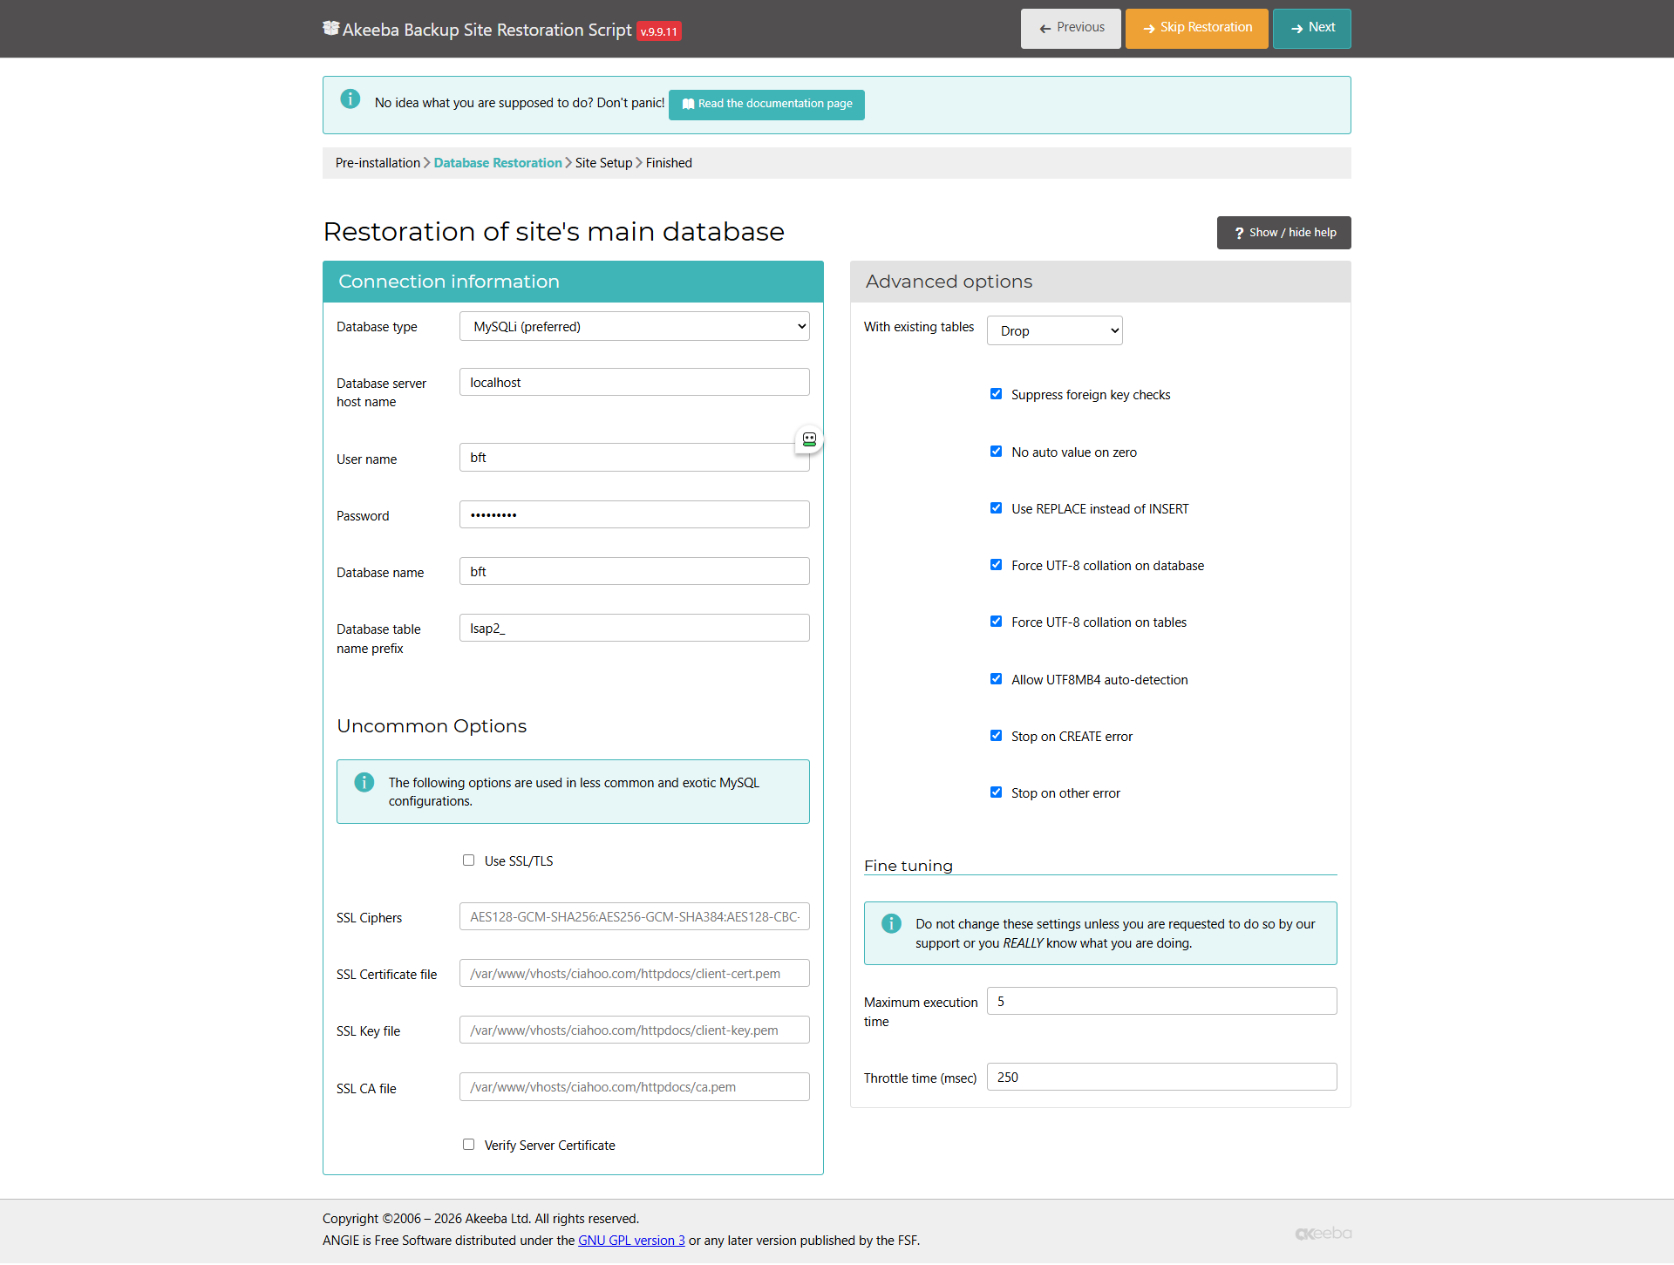Click the Skip Restoration button

(x=1196, y=29)
